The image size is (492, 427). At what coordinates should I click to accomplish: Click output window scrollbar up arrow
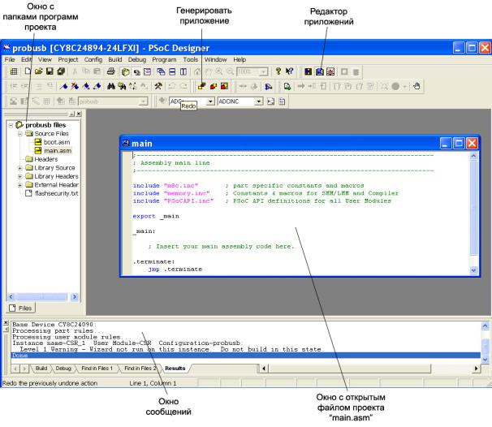coord(485,326)
